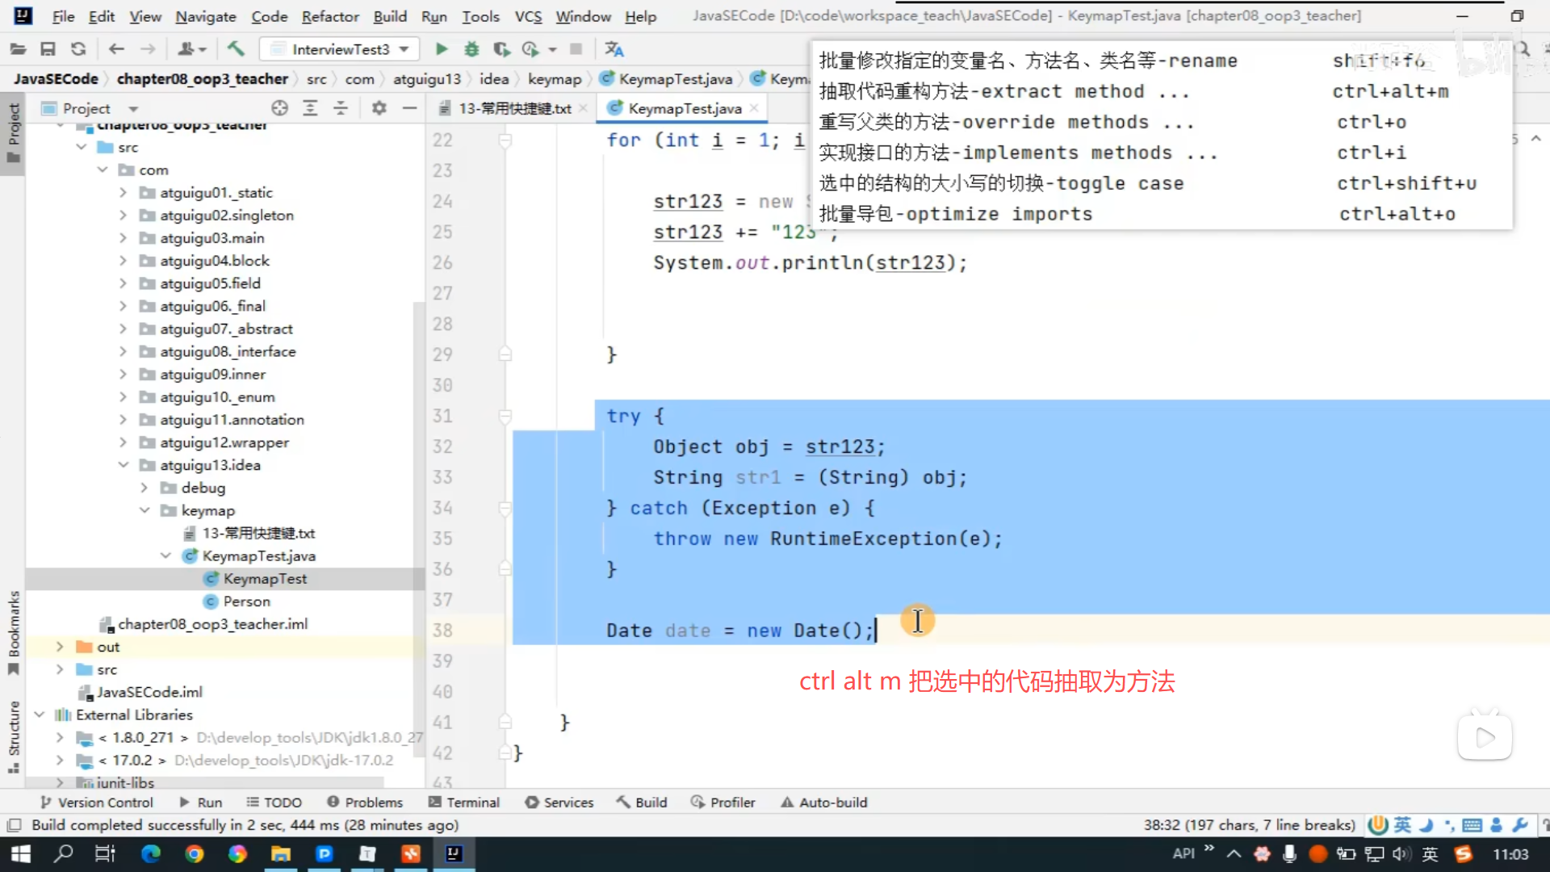Open Project panel settings gear
Screen dimensions: 1550x872
click(x=379, y=108)
